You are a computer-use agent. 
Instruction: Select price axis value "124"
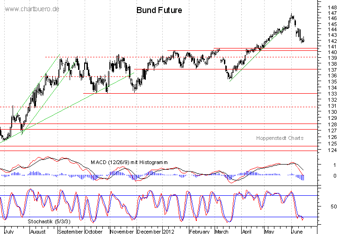(x=332, y=150)
